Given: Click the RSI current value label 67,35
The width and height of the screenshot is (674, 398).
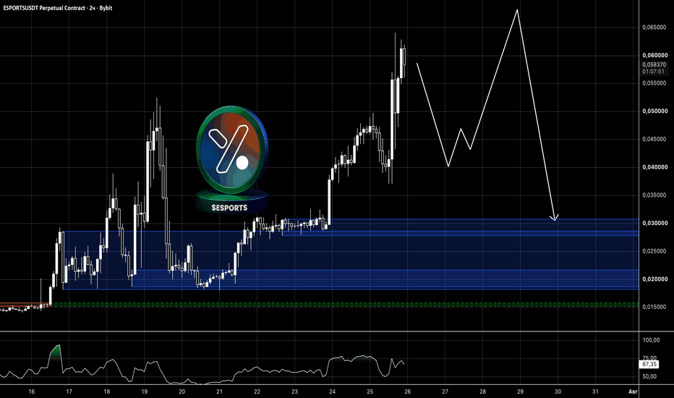Looking at the screenshot, I should (x=649, y=364).
